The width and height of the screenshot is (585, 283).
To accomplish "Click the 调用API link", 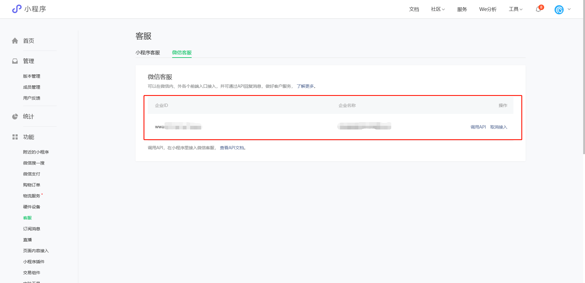I will 478,127.
